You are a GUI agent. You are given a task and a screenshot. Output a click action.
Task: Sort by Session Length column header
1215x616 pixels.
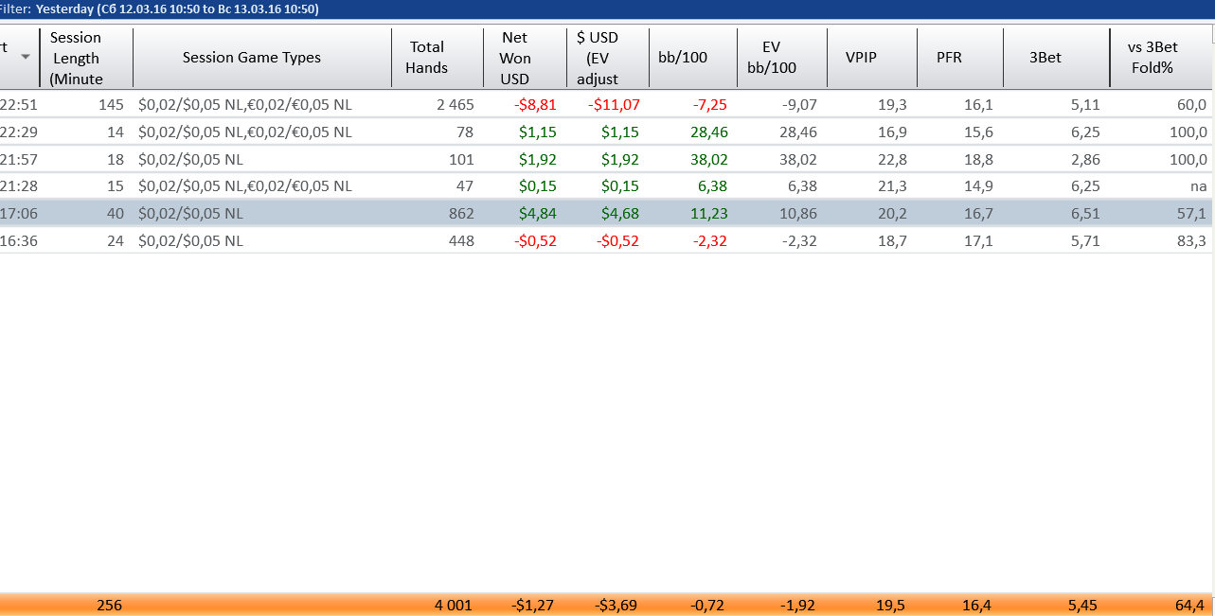[x=86, y=58]
